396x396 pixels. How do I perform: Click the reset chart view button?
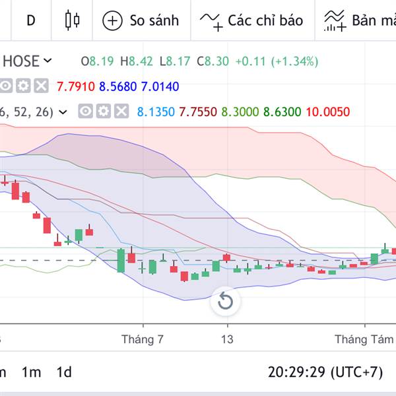click(225, 301)
